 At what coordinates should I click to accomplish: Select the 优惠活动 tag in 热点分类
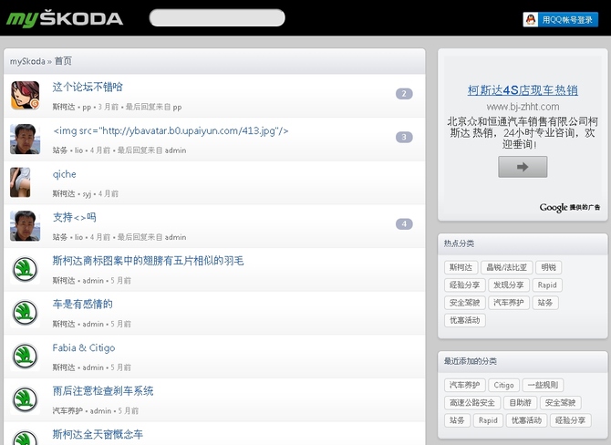point(464,320)
